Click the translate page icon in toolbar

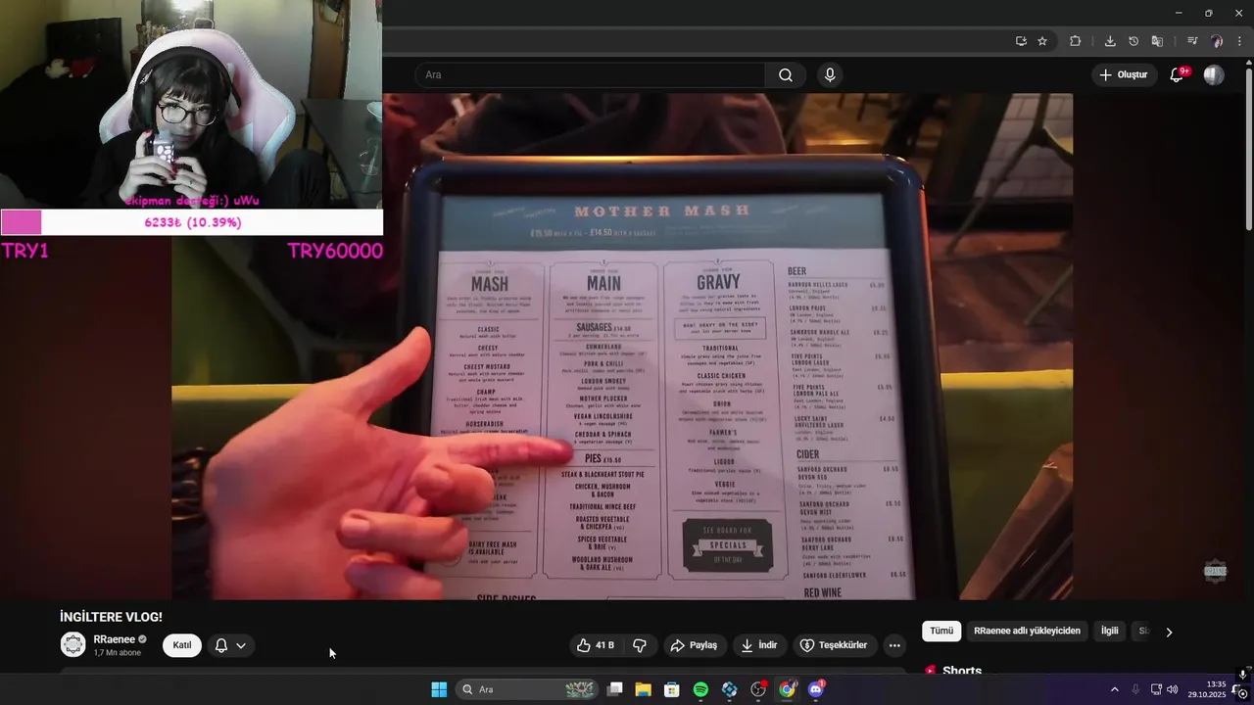click(x=1157, y=41)
